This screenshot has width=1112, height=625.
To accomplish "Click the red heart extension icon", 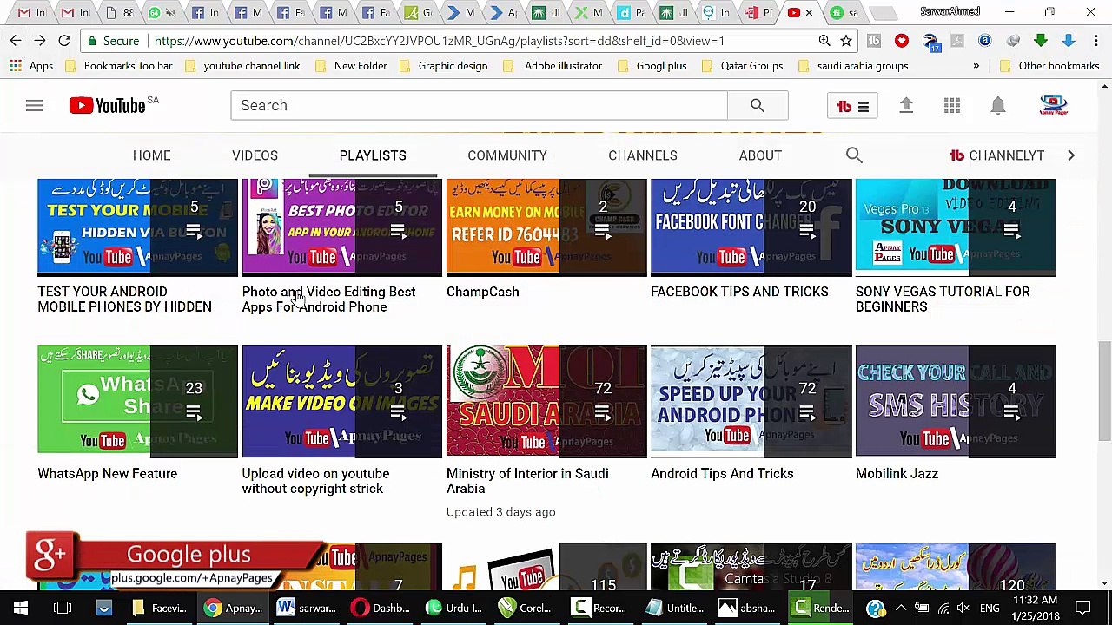I will click(x=902, y=41).
